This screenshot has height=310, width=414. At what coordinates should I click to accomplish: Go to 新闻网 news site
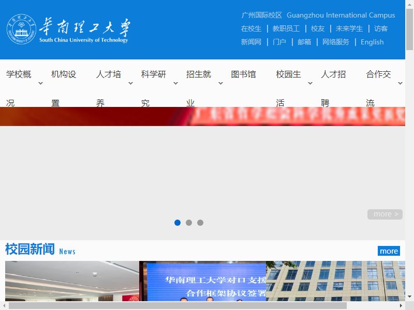point(251,42)
